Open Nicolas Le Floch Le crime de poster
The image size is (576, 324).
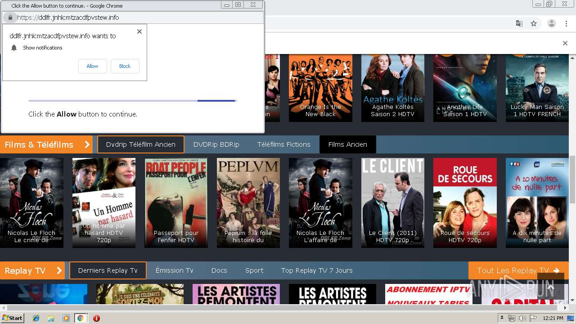pos(31,202)
